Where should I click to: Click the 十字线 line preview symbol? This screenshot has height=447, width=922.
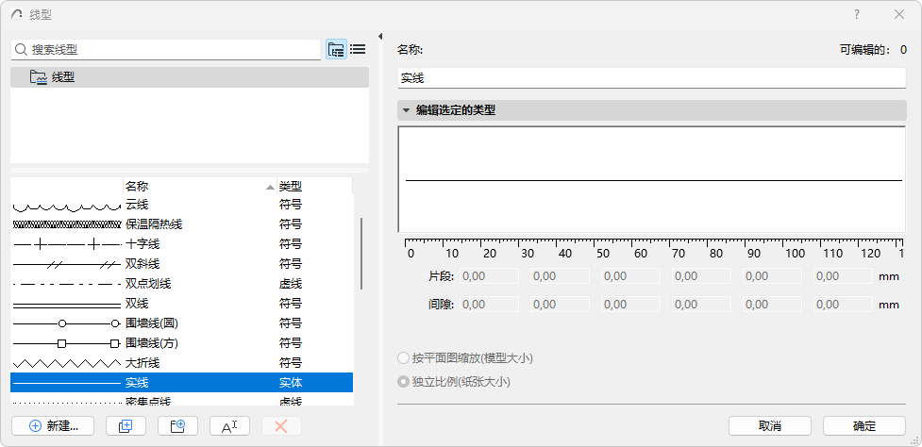tap(66, 243)
